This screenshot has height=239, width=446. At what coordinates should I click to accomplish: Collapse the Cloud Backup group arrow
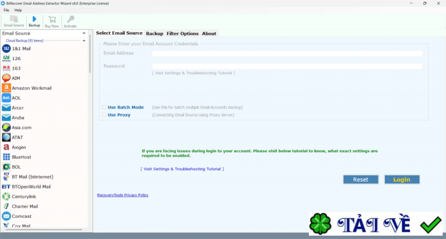tap(84, 41)
